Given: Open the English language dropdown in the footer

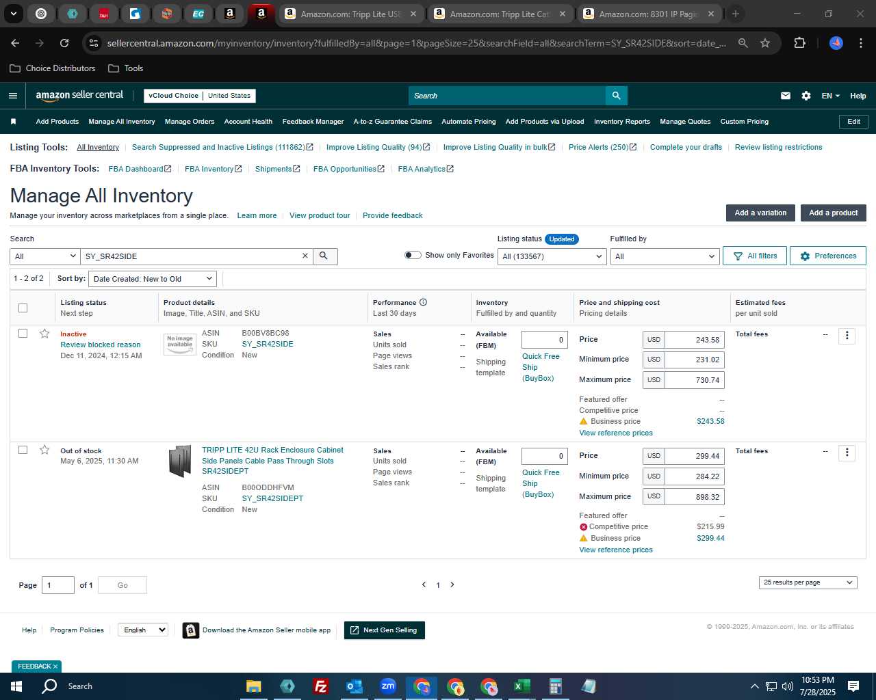Looking at the screenshot, I should tap(143, 630).
